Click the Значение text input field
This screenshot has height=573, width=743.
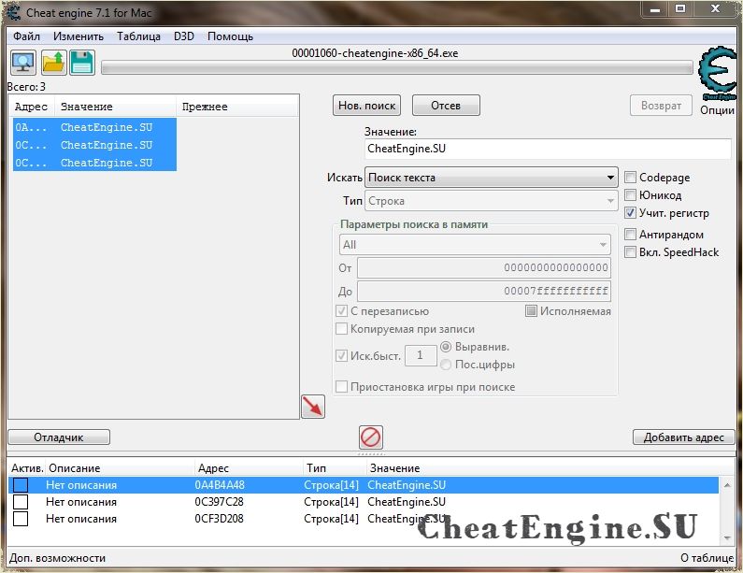548,149
